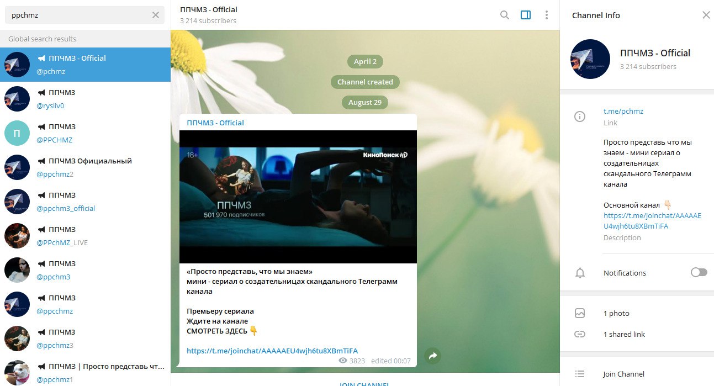Click the letter П avatar of @PPCHMZ
This screenshot has height=386, width=714.
click(17, 133)
